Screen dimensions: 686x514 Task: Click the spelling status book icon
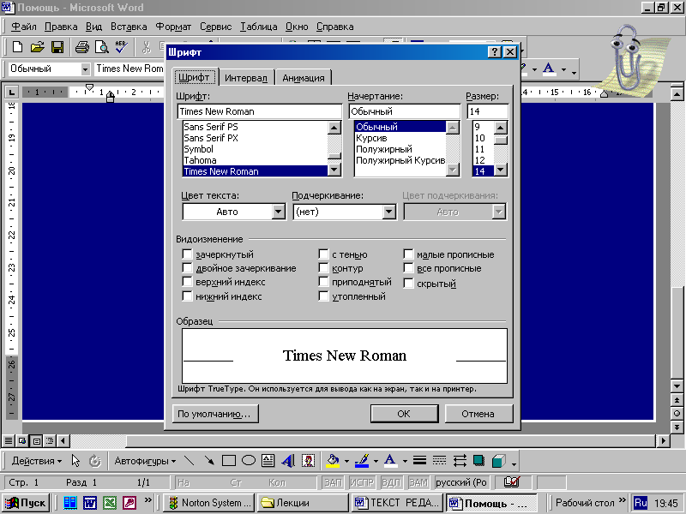point(511,482)
